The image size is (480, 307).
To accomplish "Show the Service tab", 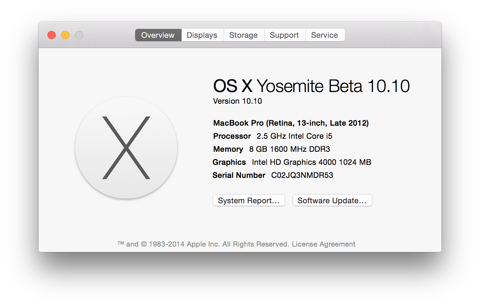I will coord(325,35).
